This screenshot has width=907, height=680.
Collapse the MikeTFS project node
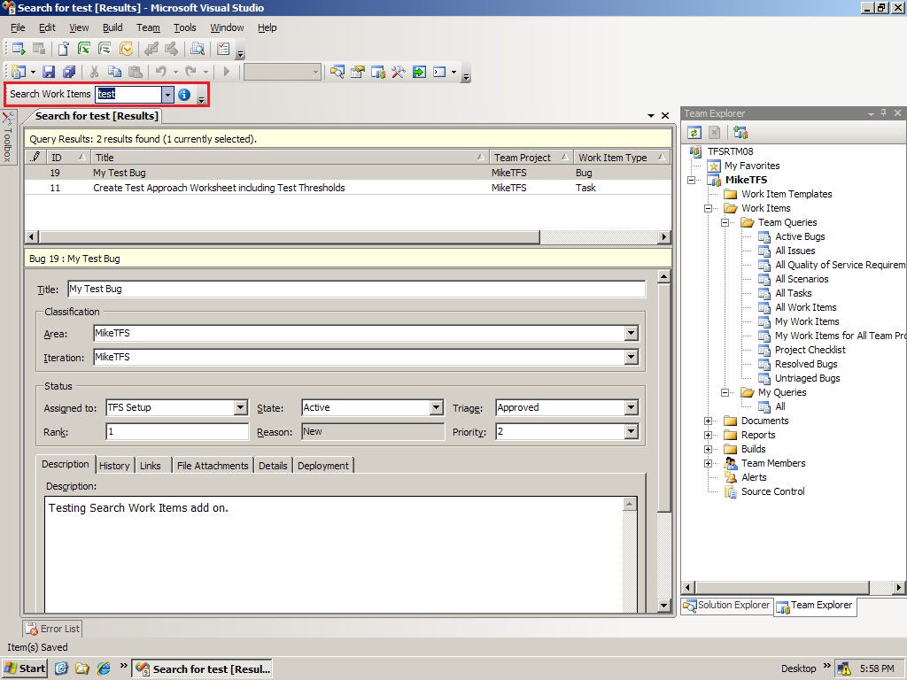[691, 180]
